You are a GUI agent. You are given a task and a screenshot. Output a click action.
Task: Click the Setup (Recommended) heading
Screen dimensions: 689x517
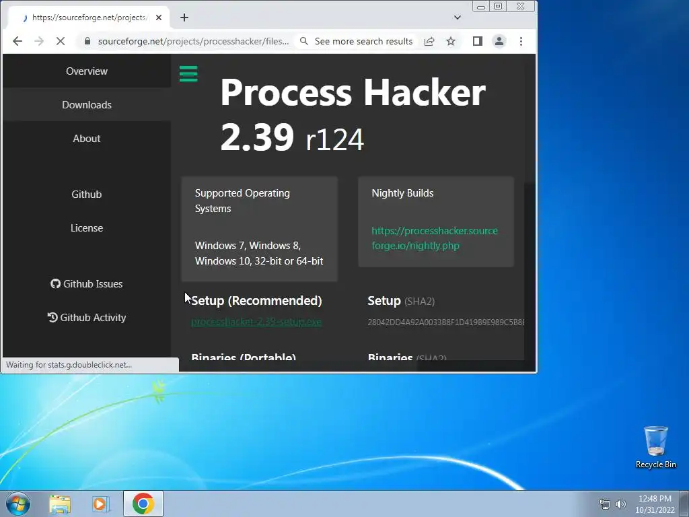click(x=256, y=301)
